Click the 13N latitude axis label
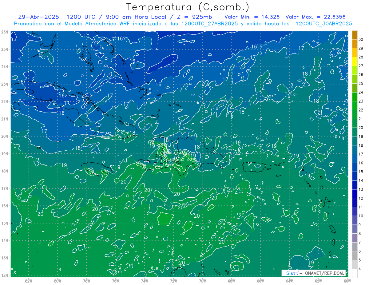The width and height of the screenshot is (369, 285). 5,258
